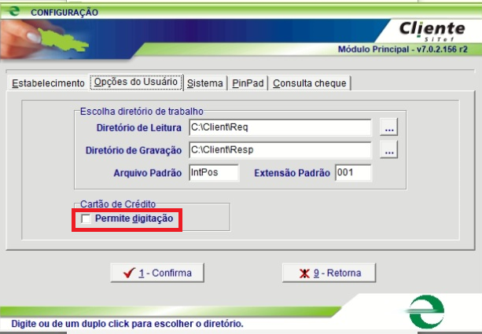Screen dimensions: 482x334
Task: Focus the Extensão Padrão field
Action: [x=353, y=172]
